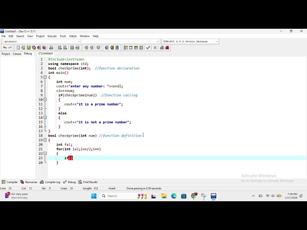Open Find using the toolbar icon
The width and height of the screenshot is (307, 230).
[60, 47]
